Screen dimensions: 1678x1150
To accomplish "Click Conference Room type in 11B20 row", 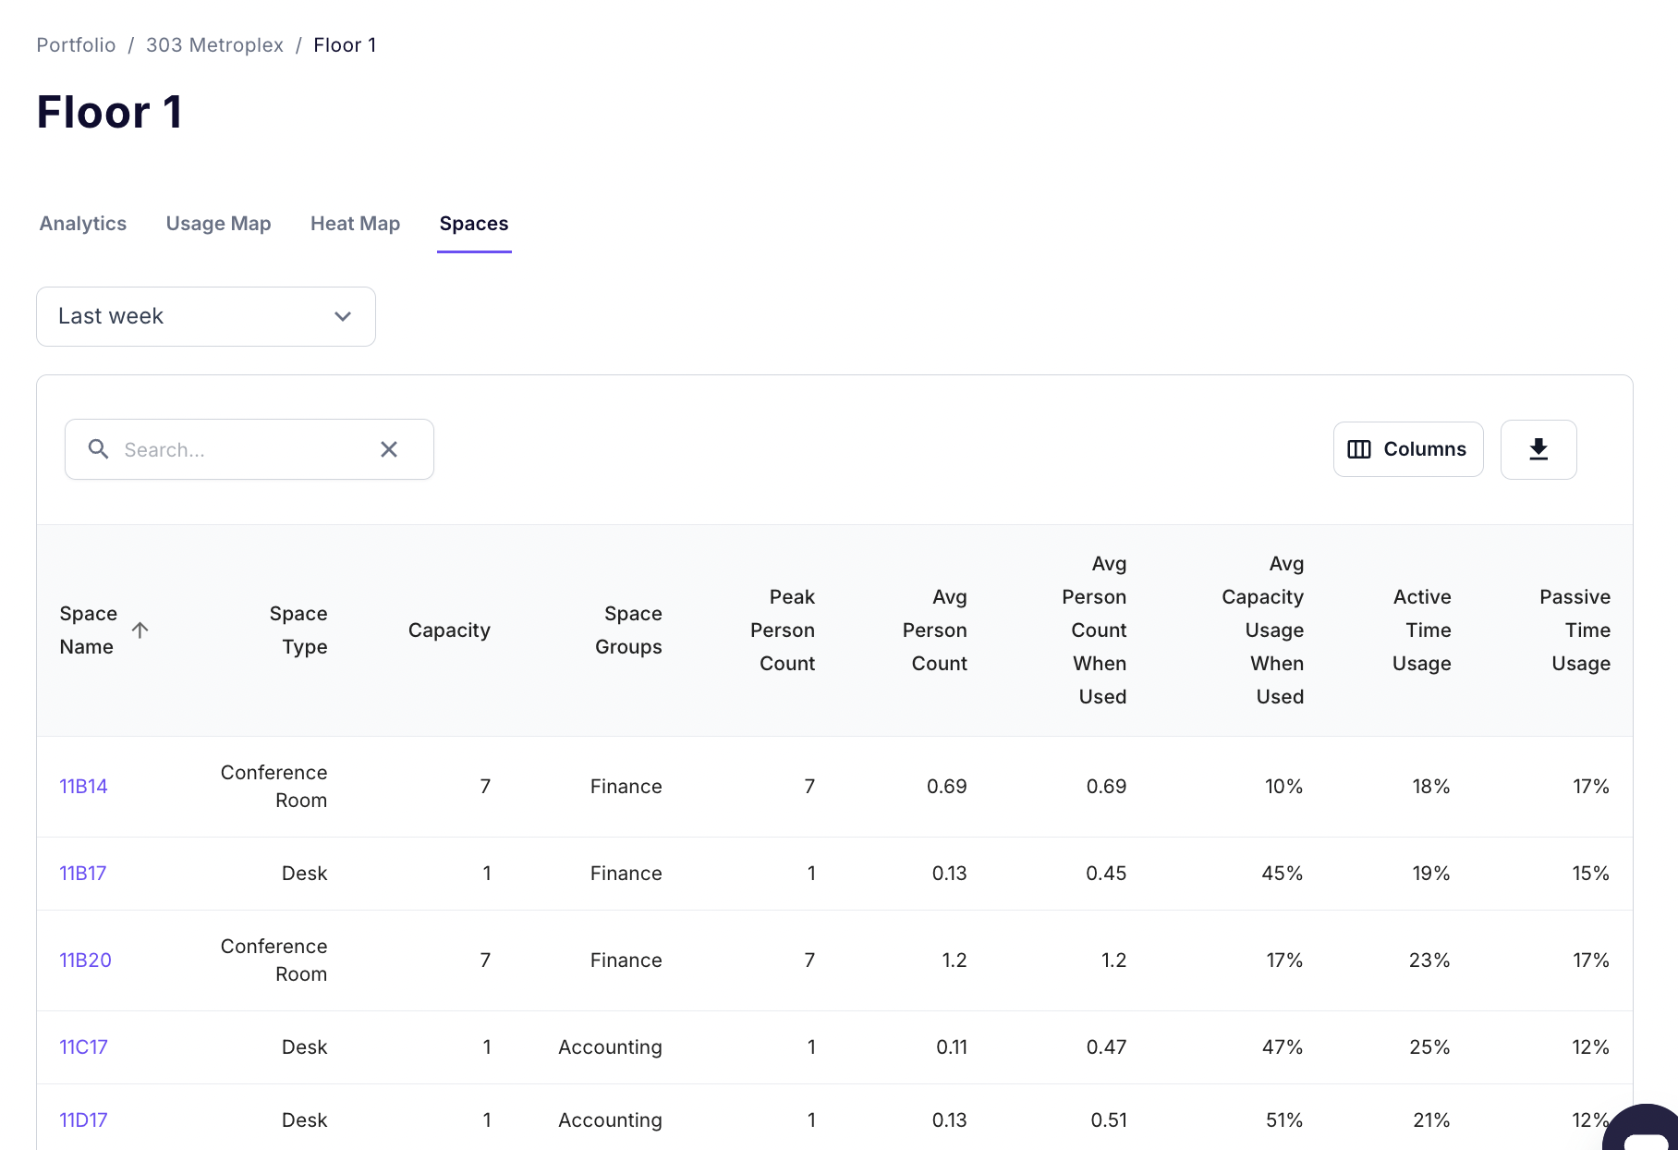I will 274,960.
